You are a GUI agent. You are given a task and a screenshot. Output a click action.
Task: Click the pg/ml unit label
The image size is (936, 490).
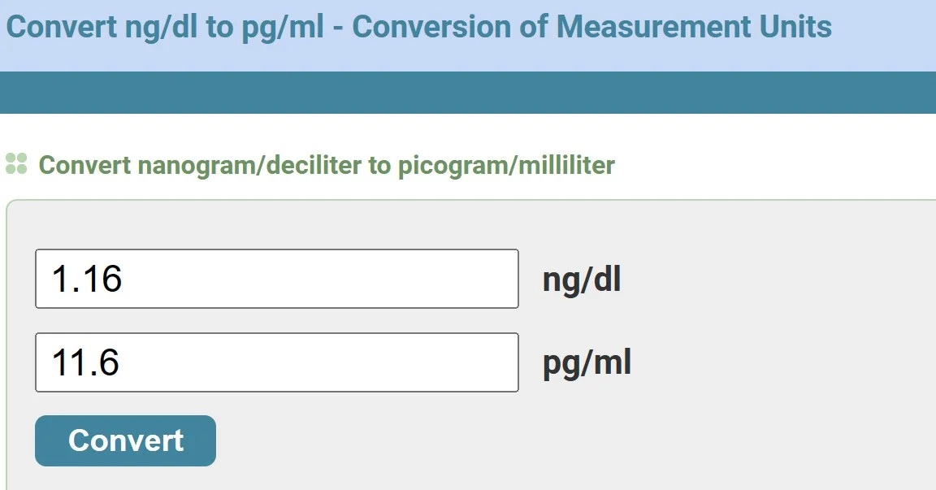click(x=587, y=363)
